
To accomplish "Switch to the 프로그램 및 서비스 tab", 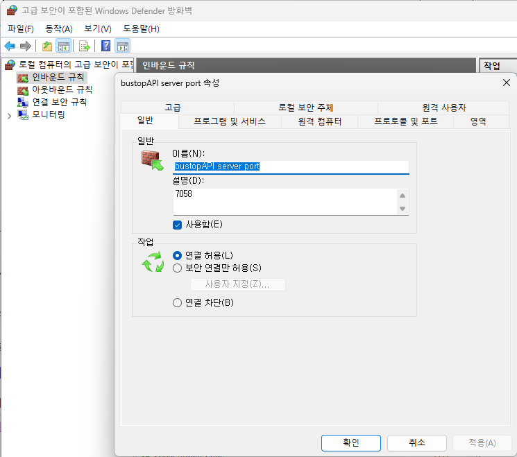I will tap(230, 121).
